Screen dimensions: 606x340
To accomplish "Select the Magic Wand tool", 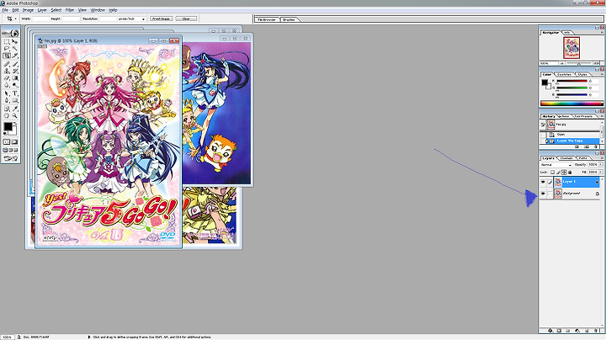I will 15,48.
